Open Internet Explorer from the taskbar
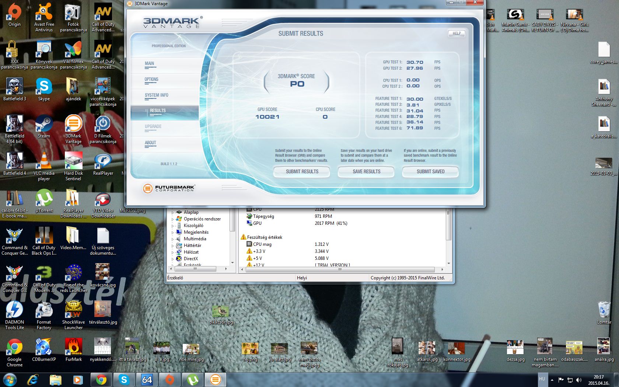Image resolution: width=619 pixels, height=387 pixels. [33, 379]
